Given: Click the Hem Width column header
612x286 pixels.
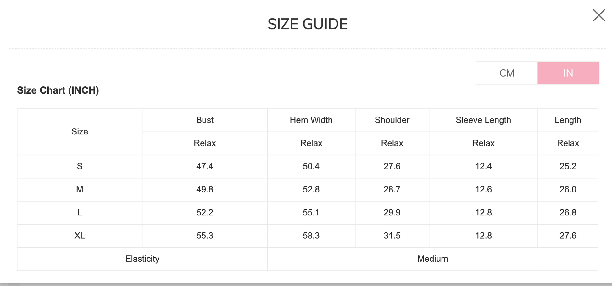Looking at the screenshot, I should coord(311,120).
